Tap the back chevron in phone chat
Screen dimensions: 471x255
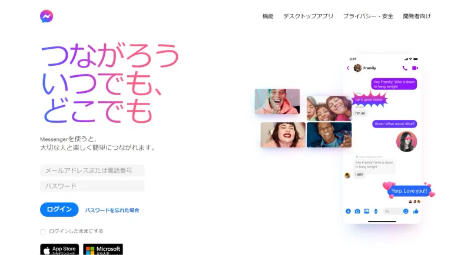(348, 68)
